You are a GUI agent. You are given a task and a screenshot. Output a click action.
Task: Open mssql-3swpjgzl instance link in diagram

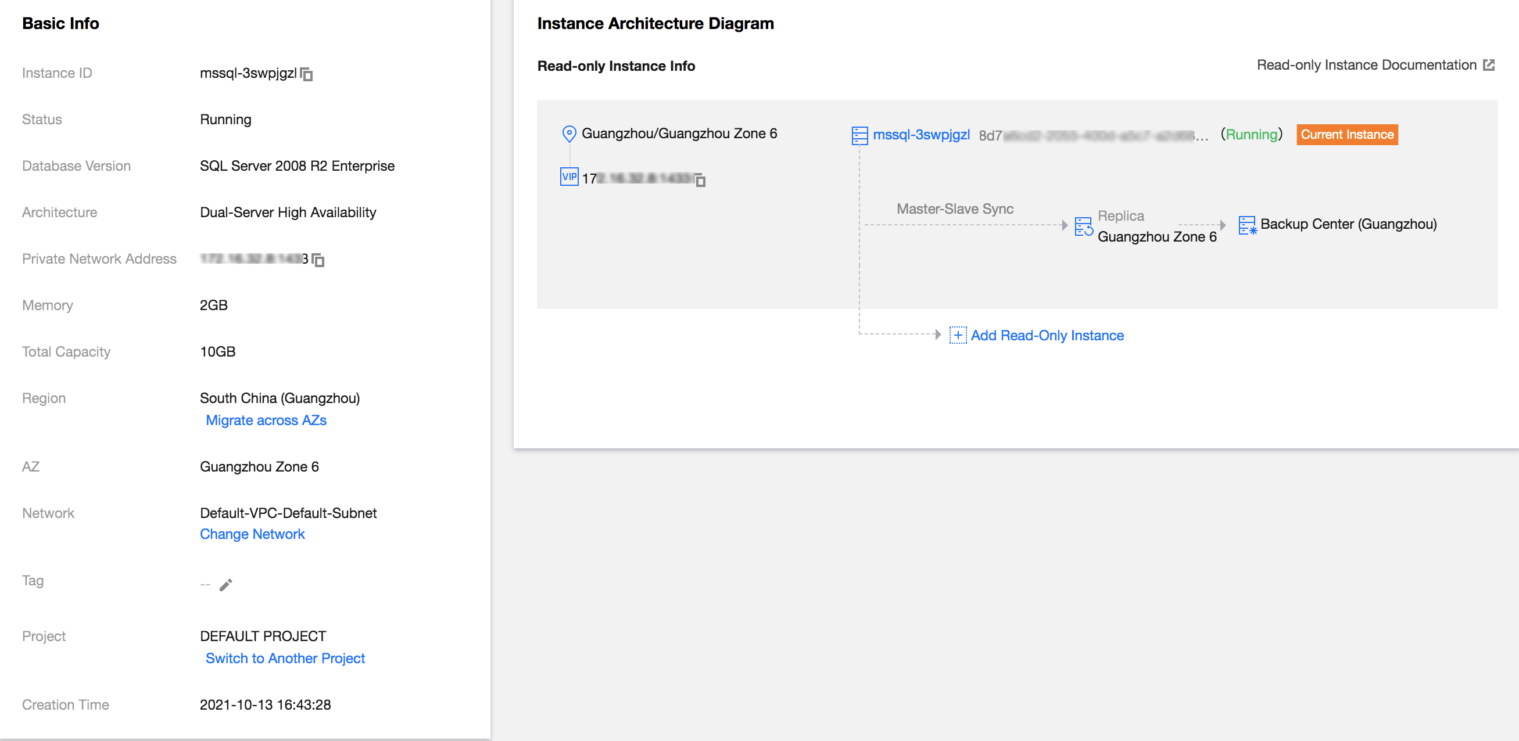click(x=921, y=135)
